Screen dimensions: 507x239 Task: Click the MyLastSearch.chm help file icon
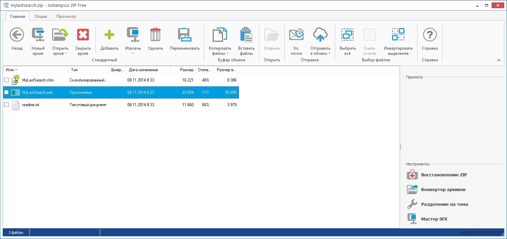point(15,80)
